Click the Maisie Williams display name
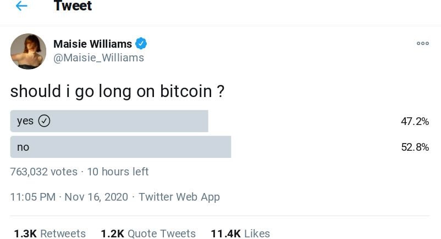This screenshot has height=239, width=441. (x=92, y=44)
